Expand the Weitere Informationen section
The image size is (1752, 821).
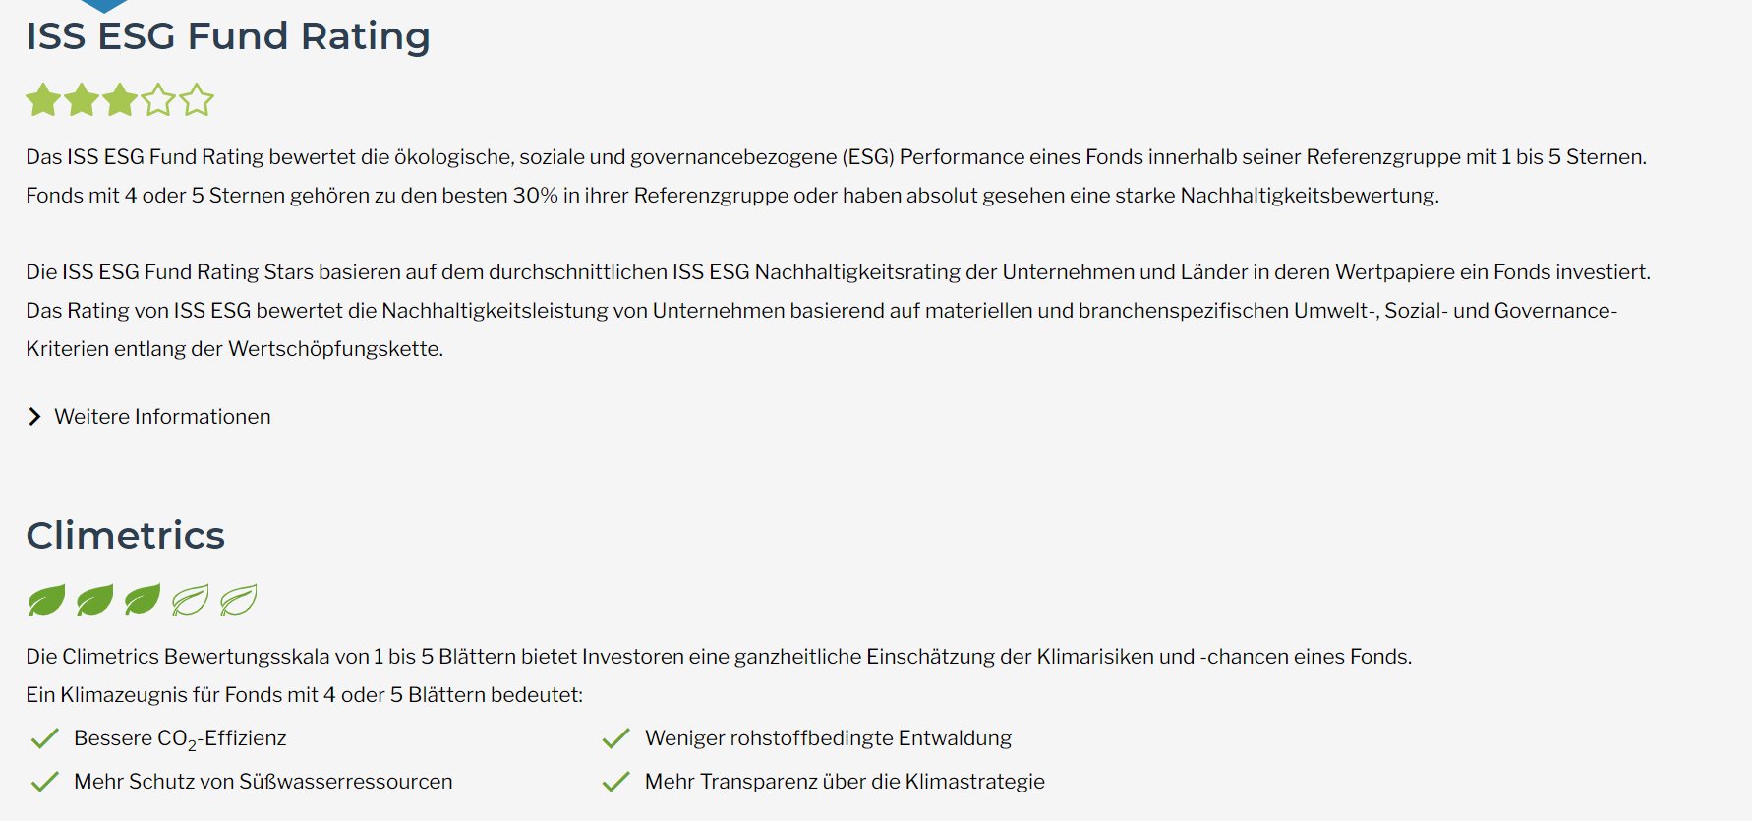[162, 416]
